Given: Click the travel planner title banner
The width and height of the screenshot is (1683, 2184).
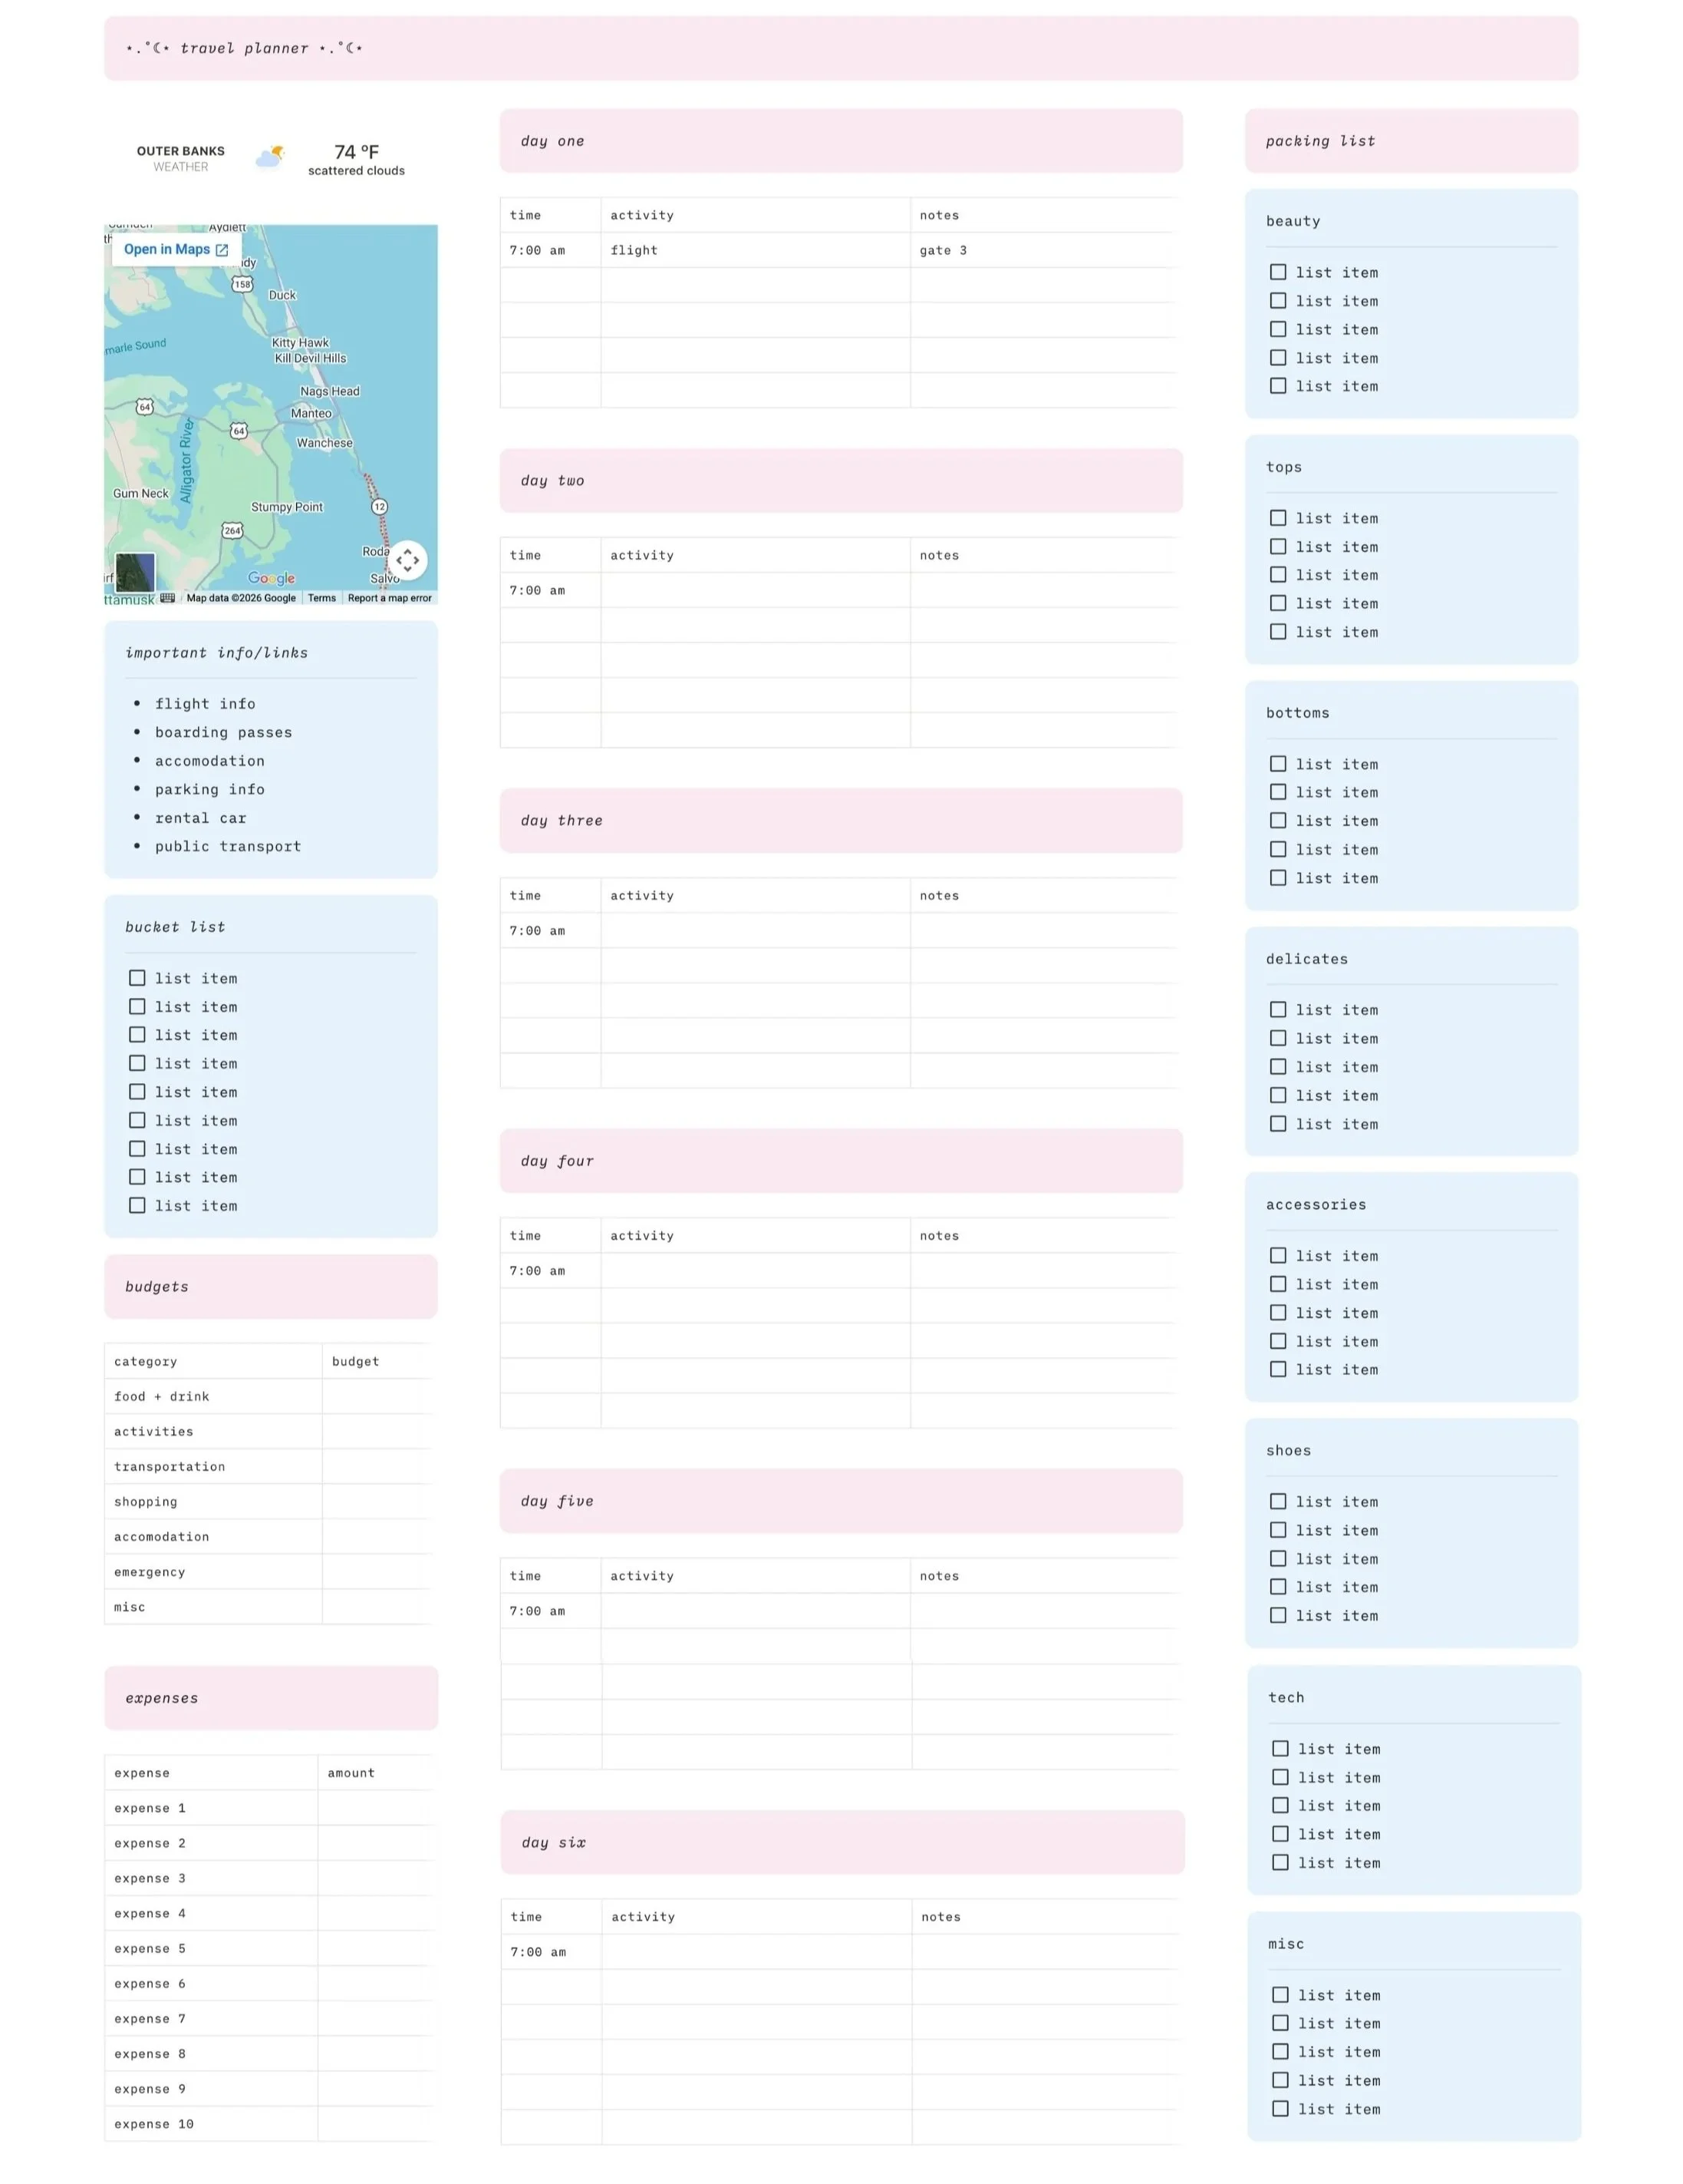Looking at the screenshot, I should click(x=841, y=48).
